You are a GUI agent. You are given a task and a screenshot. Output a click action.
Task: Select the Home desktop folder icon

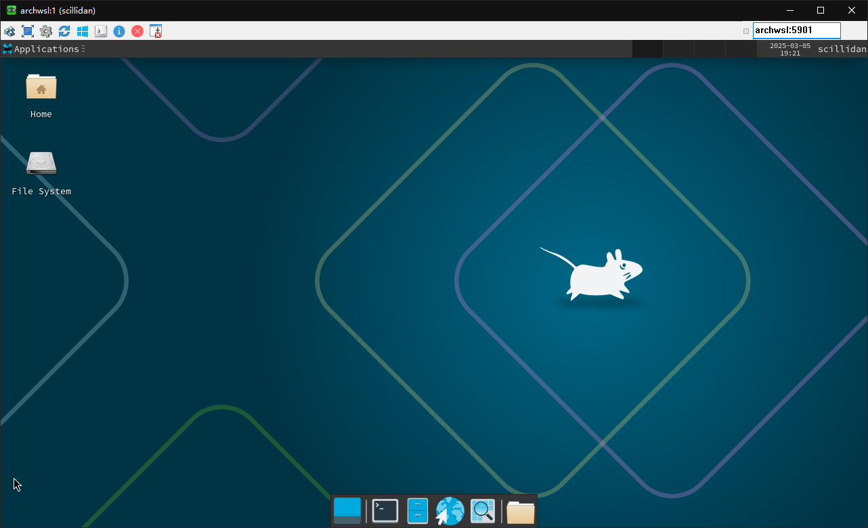tap(41, 87)
